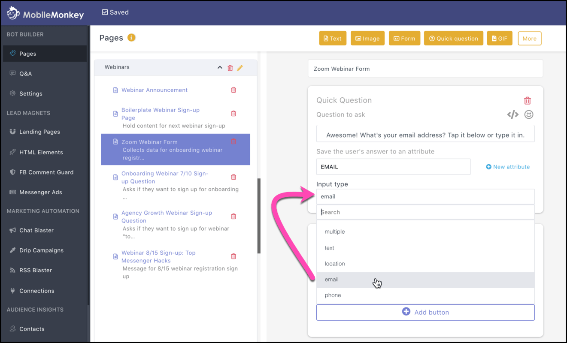The width and height of the screenshot is (567, 343).
Task: Click the Saved status indicator
Action: tap(115, 12)
